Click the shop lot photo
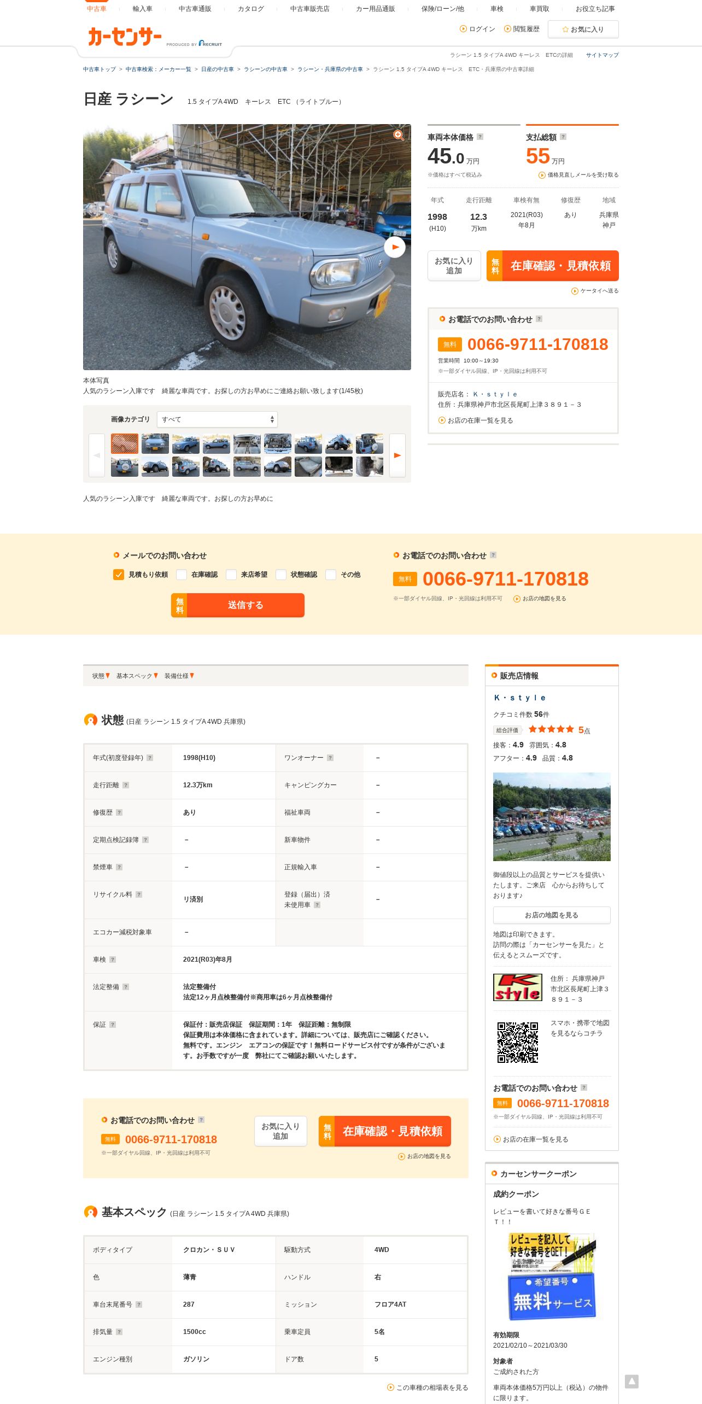Image resolution: width=702 pixels, height=1404 pixels. (x=552, y=817)
